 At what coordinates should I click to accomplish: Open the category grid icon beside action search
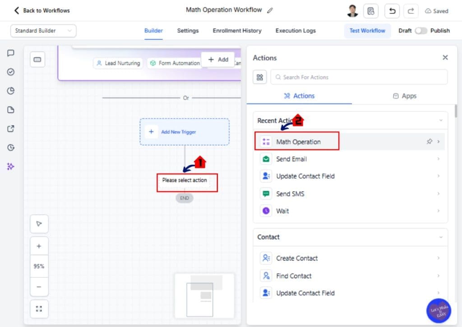[259, 77]
